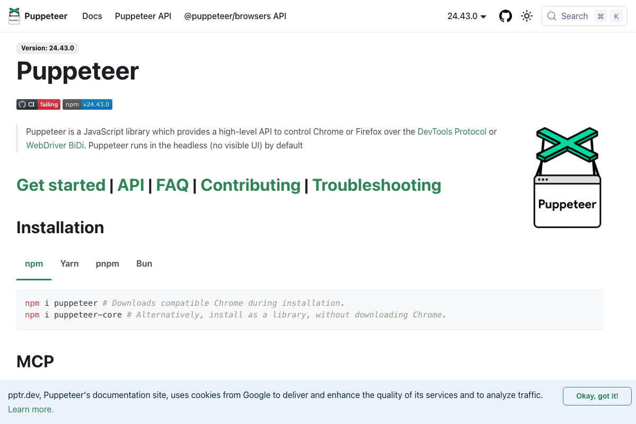Viewport: 636px width, 424px height.
Task: Click the CI failing badge
Action: [38, 104]
